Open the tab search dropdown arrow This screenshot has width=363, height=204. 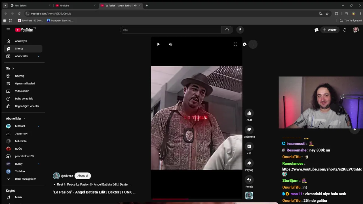[x=5, y=5]
